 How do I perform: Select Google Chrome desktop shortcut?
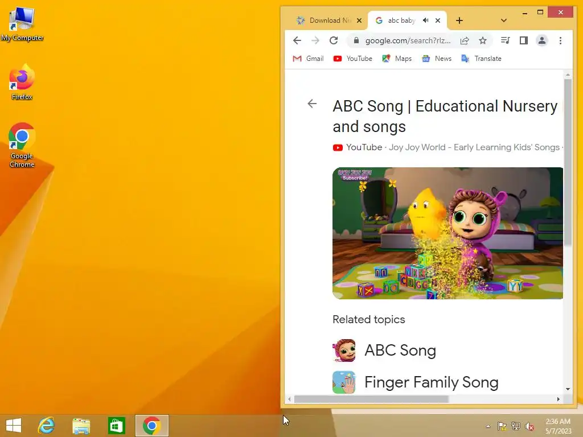(x=22, y=145)
